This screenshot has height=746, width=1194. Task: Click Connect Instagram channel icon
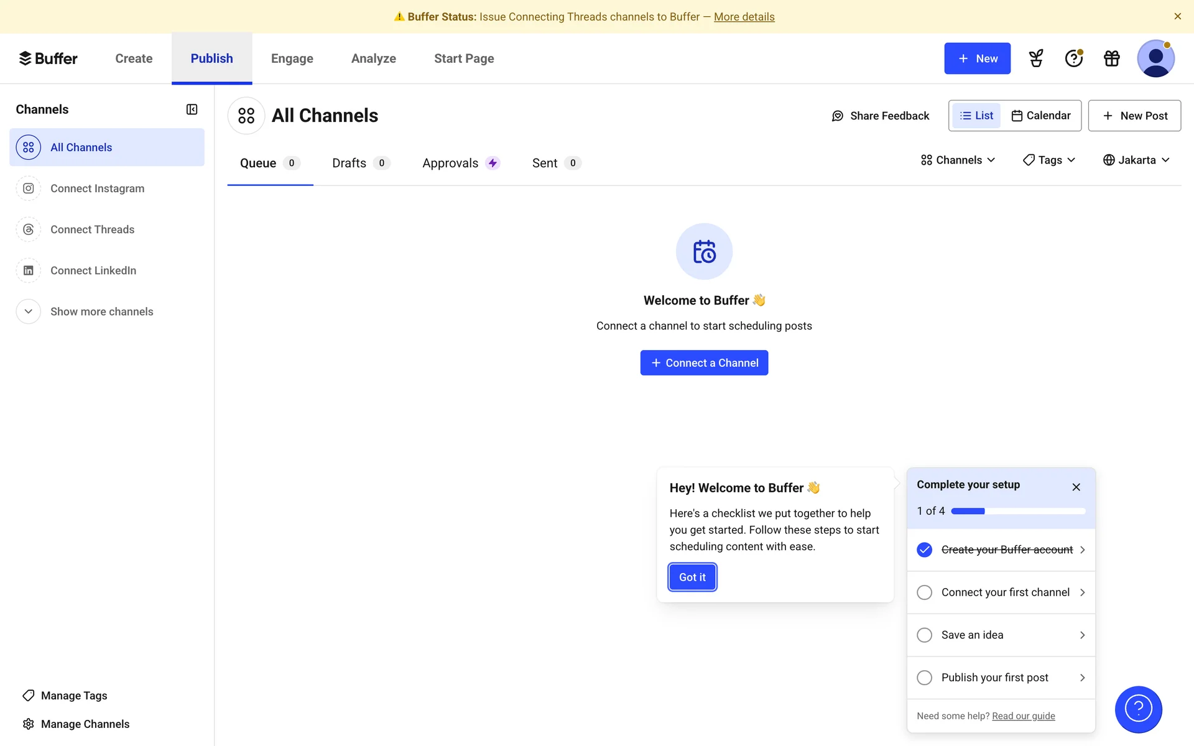[29, 188]
